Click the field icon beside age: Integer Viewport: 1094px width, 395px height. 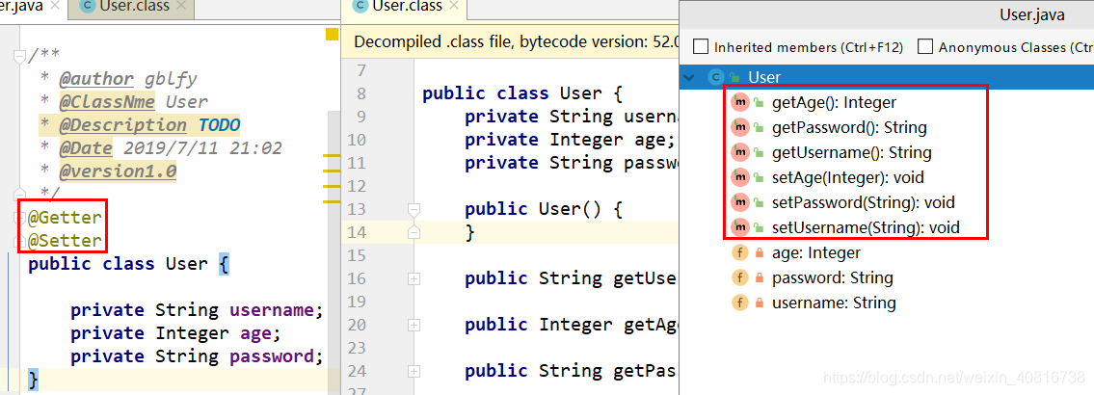pyautogui.click(x=739, y=252)
